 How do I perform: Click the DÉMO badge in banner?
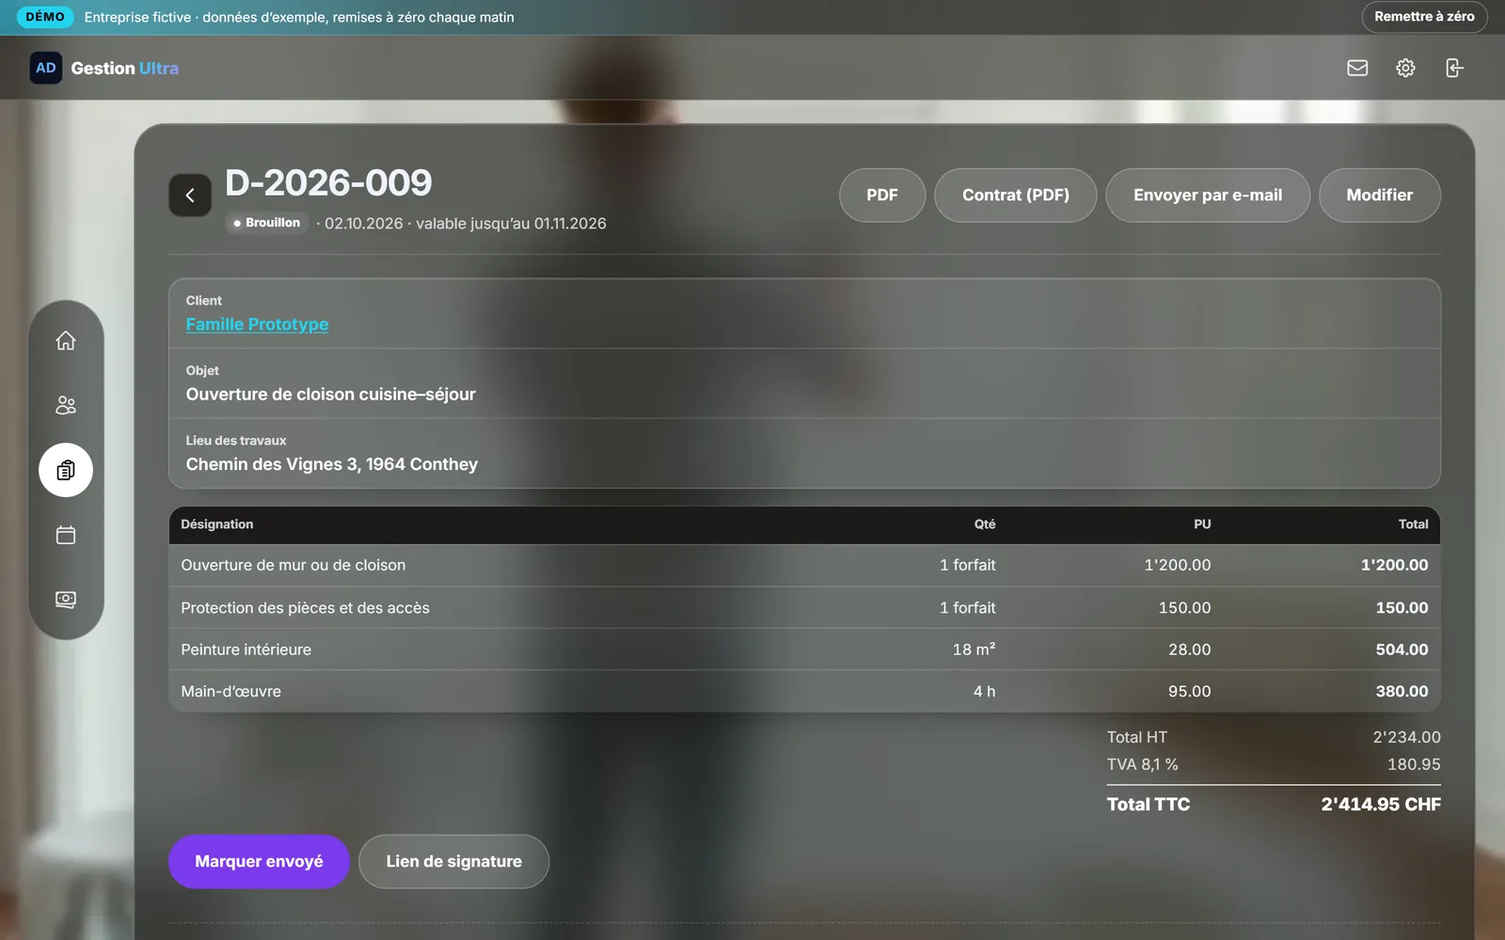[45, 17]
